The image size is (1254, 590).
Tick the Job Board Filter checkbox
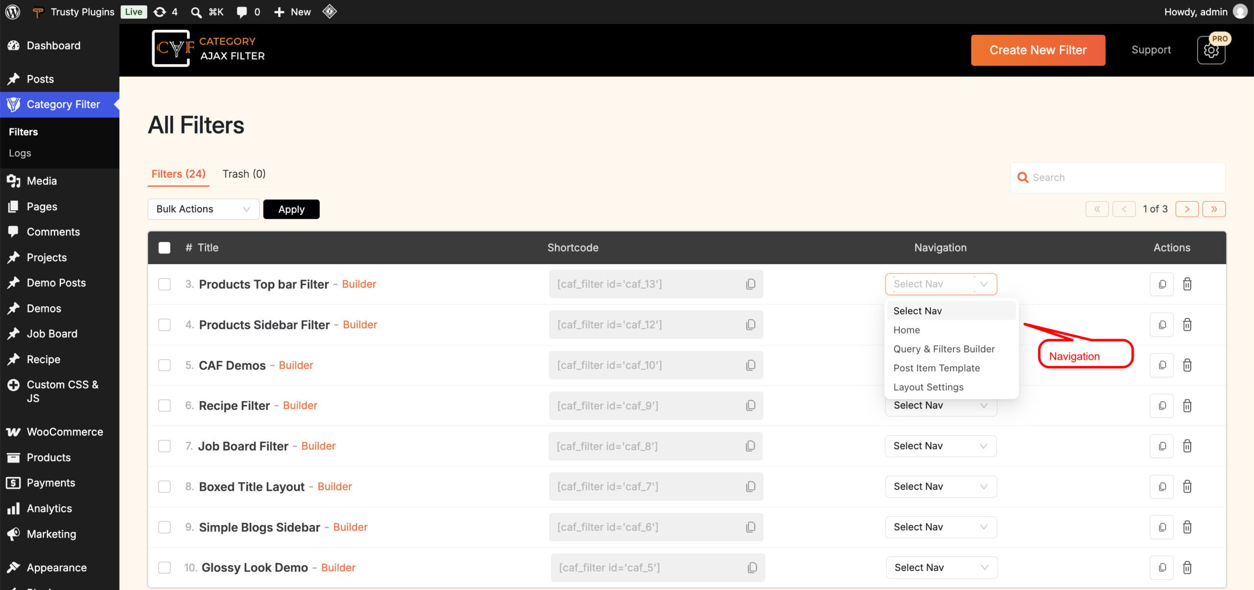click(x=165, y=446)
